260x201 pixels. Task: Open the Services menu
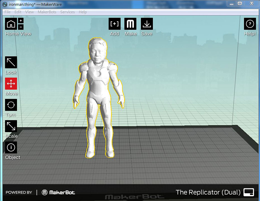67,12
